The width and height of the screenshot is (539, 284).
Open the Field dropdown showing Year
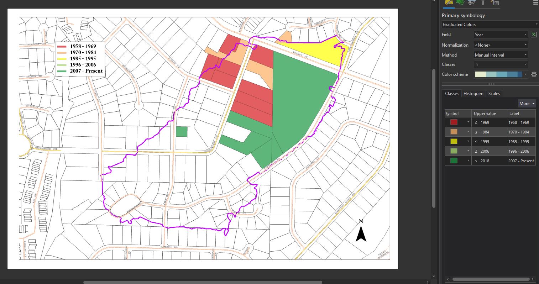(501, 35)
